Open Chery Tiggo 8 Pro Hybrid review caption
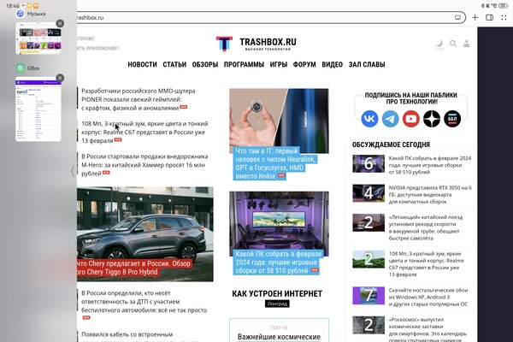Viewport: 513px width, 342px height. pos(134,268)
